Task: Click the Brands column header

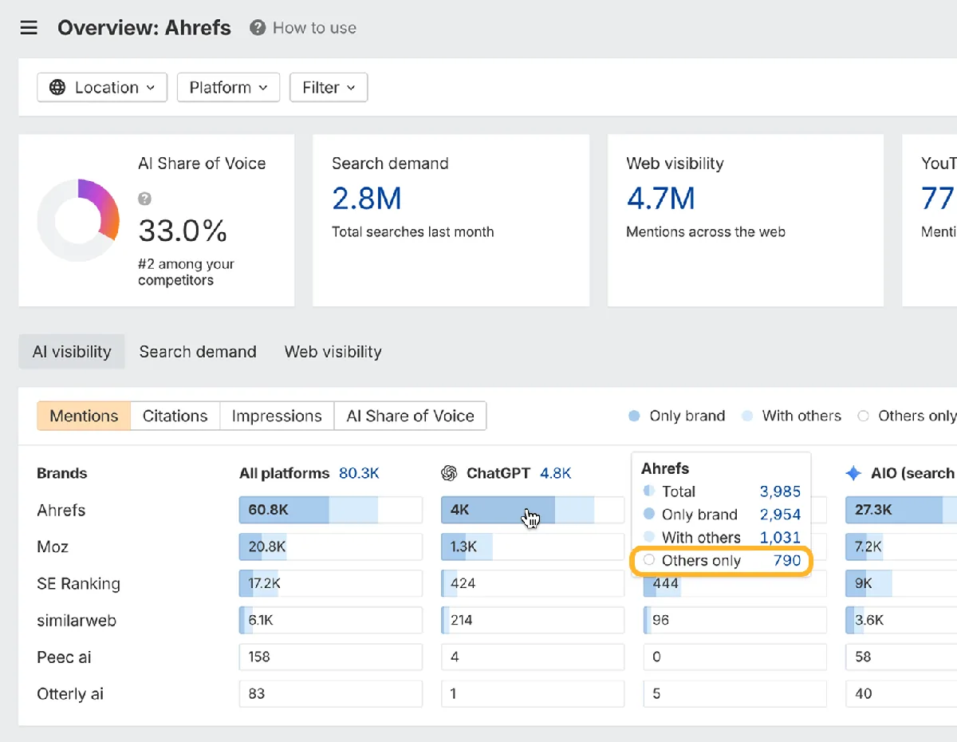Action: click(x=62, y=473)
